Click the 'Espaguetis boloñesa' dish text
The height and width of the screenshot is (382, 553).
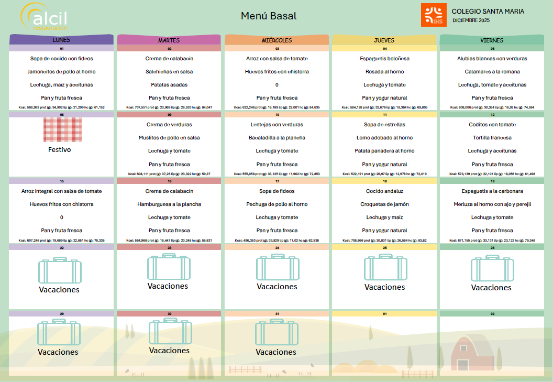[385, 59]
